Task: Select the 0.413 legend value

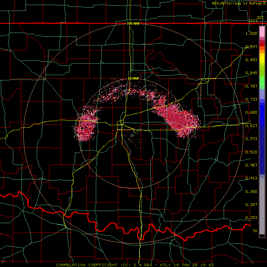Action: (x=251, y=178)
